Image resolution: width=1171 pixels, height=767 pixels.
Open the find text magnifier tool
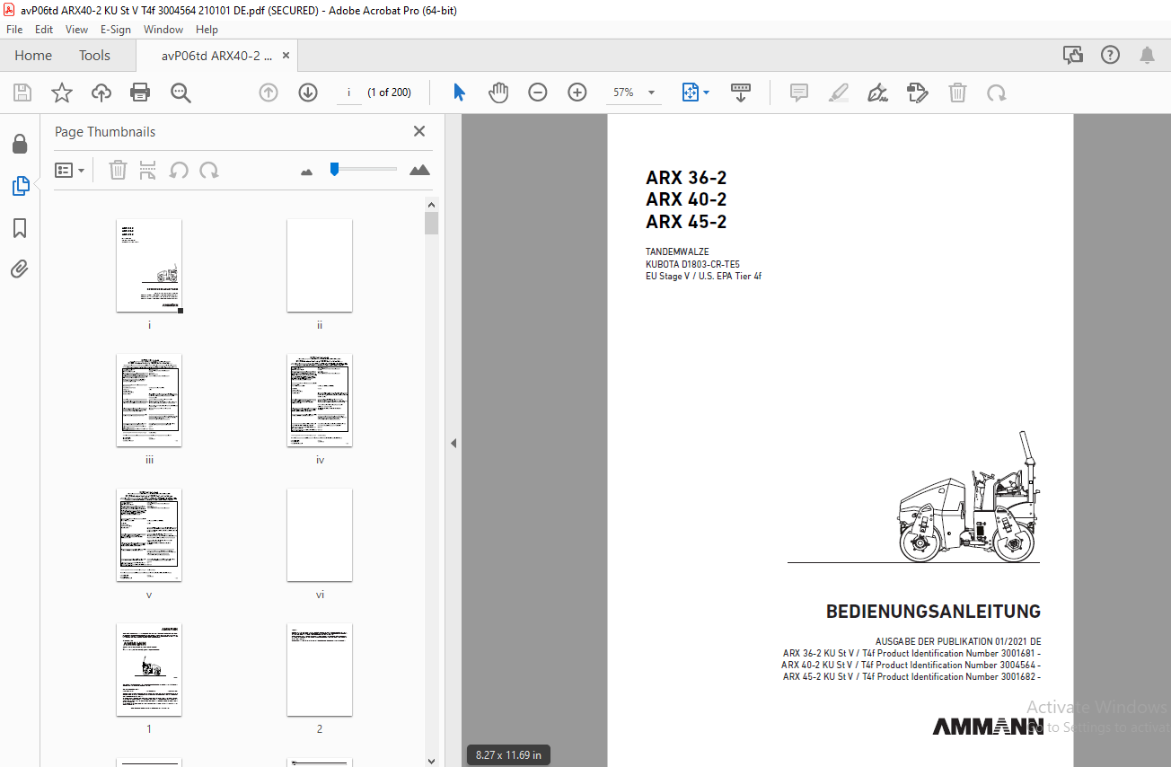180,93
